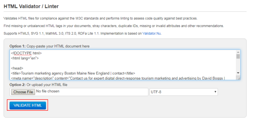Click the '<html lang="en">' line
Viewport: 253px width, 122px height.
click(25, 58)
